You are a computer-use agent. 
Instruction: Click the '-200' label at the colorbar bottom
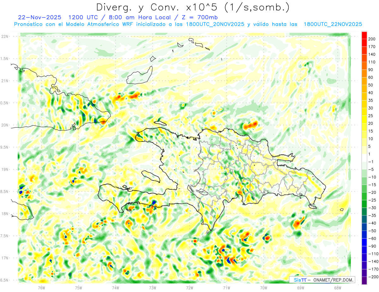pyautogui.click(x=373, y=277)
